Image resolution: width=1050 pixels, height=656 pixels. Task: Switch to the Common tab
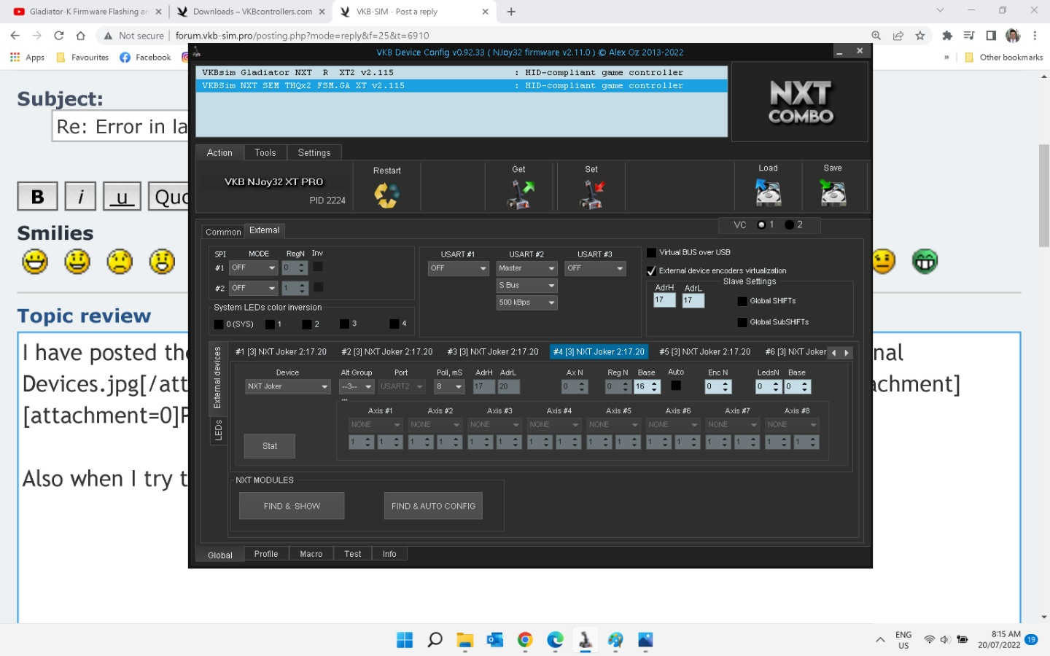click(223, 232)
